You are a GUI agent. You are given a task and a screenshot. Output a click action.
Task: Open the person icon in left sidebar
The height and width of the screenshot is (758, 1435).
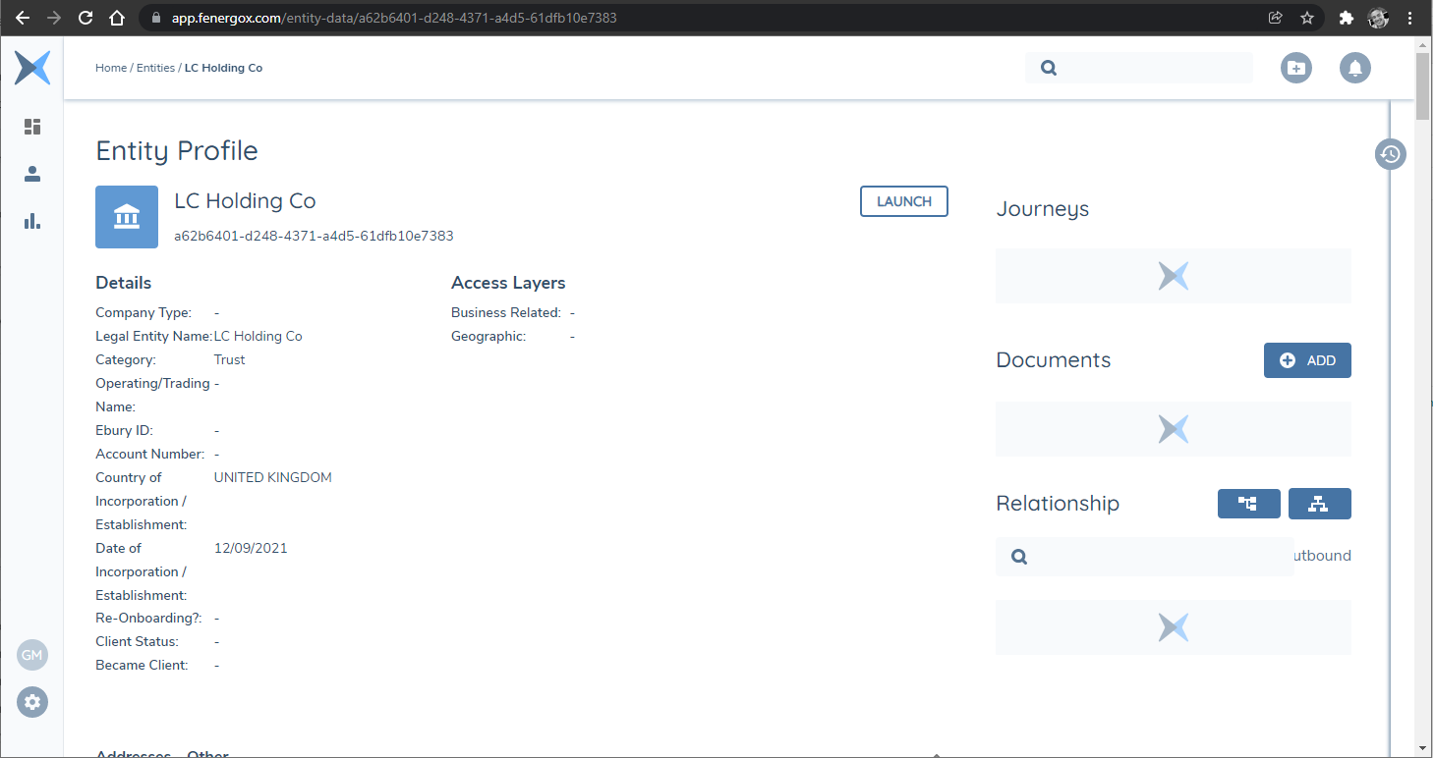(32, 174)
